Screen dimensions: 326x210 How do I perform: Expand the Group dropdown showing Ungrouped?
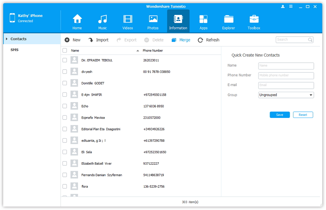click(286, 95)
